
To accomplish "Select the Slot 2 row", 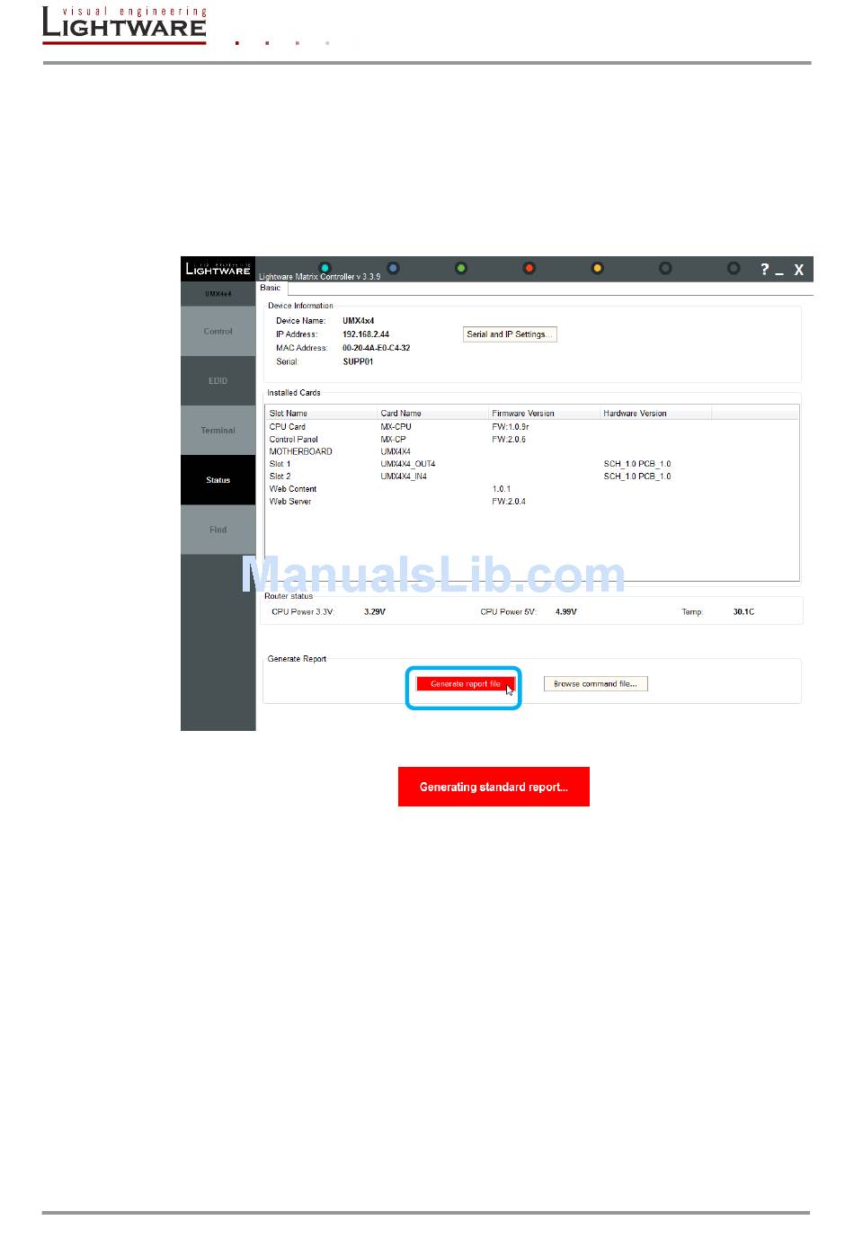I will coord(532,477).
